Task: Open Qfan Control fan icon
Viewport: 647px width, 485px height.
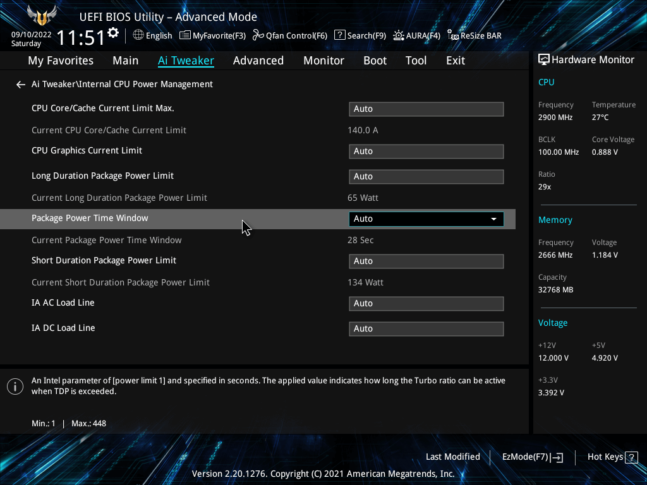Action: [x=258, y=35]
